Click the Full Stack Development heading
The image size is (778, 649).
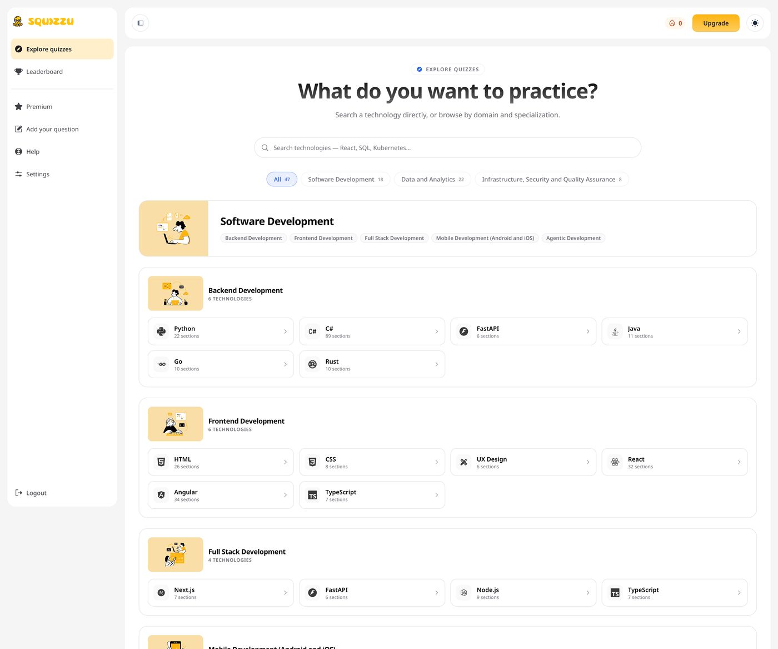coord(247,552)
